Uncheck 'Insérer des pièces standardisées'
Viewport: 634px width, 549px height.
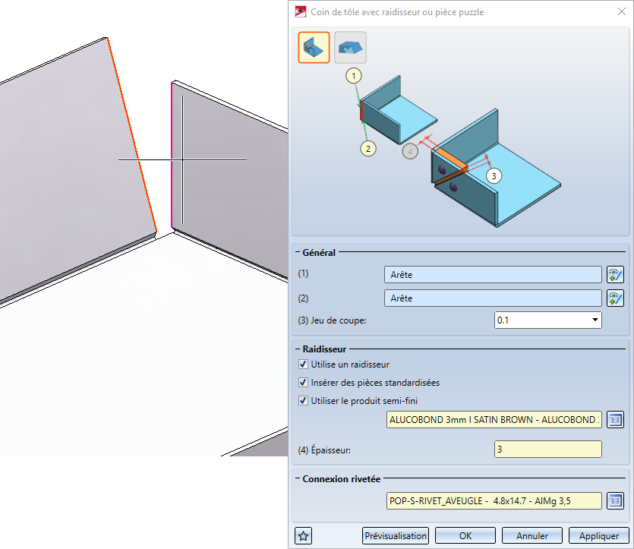coord(303,383)
